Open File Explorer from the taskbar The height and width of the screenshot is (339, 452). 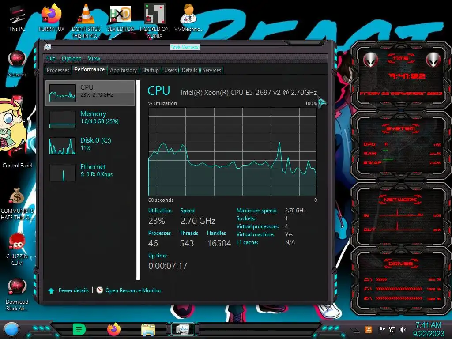click(148, 330)
